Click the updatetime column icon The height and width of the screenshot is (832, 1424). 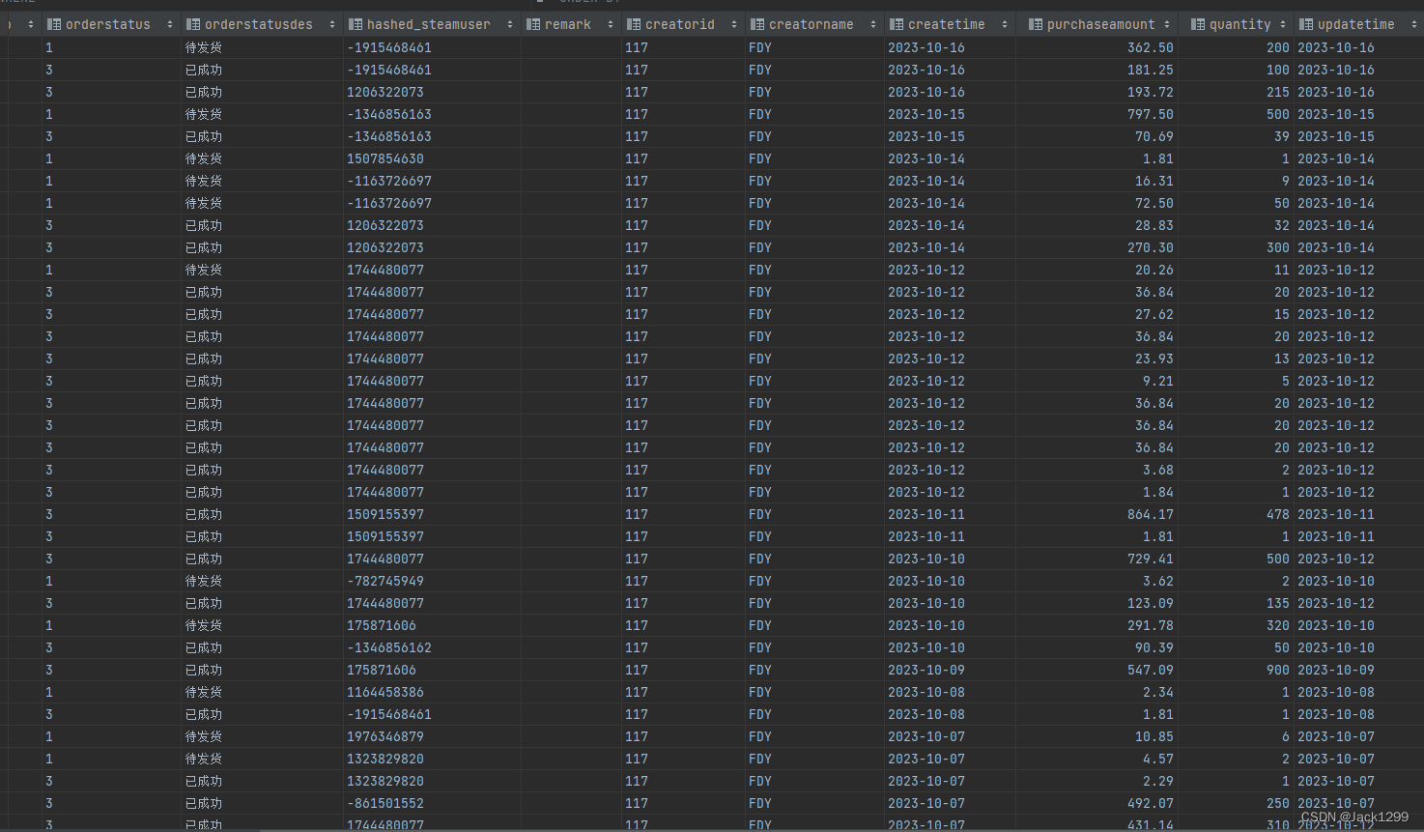(1306, 24)
